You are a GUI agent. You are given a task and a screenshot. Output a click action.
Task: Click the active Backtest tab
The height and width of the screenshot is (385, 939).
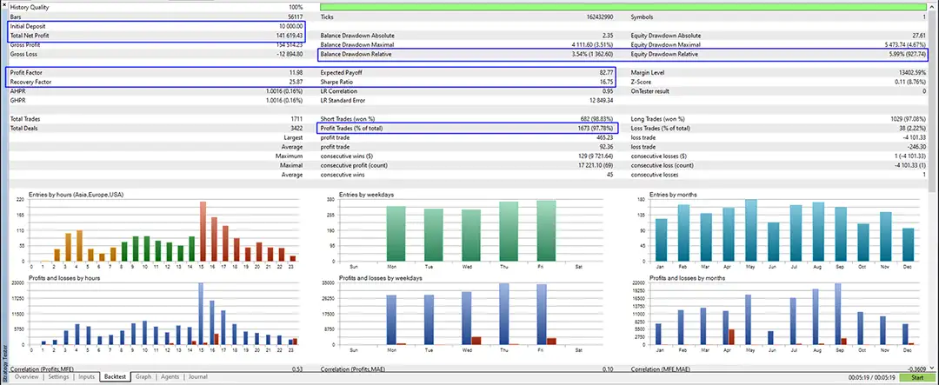[x=115, y=377]
